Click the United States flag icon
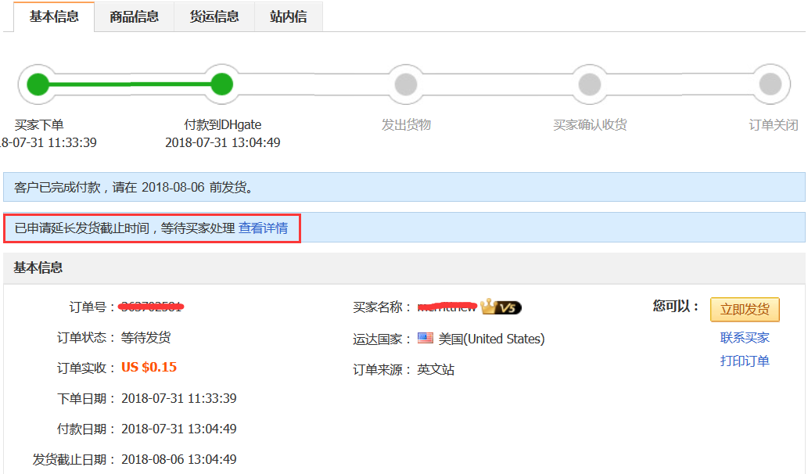This screenshot has width=808, height=474. 425,339
